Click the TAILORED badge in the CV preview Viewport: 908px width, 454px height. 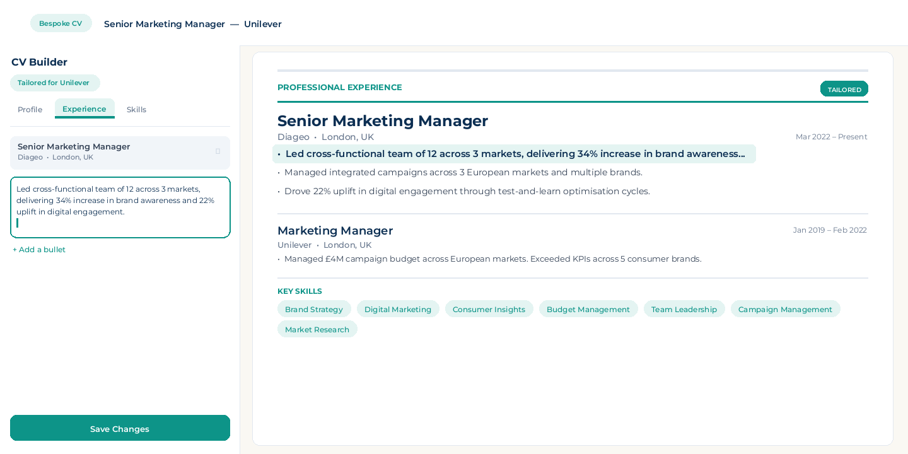tap(844, 90)
